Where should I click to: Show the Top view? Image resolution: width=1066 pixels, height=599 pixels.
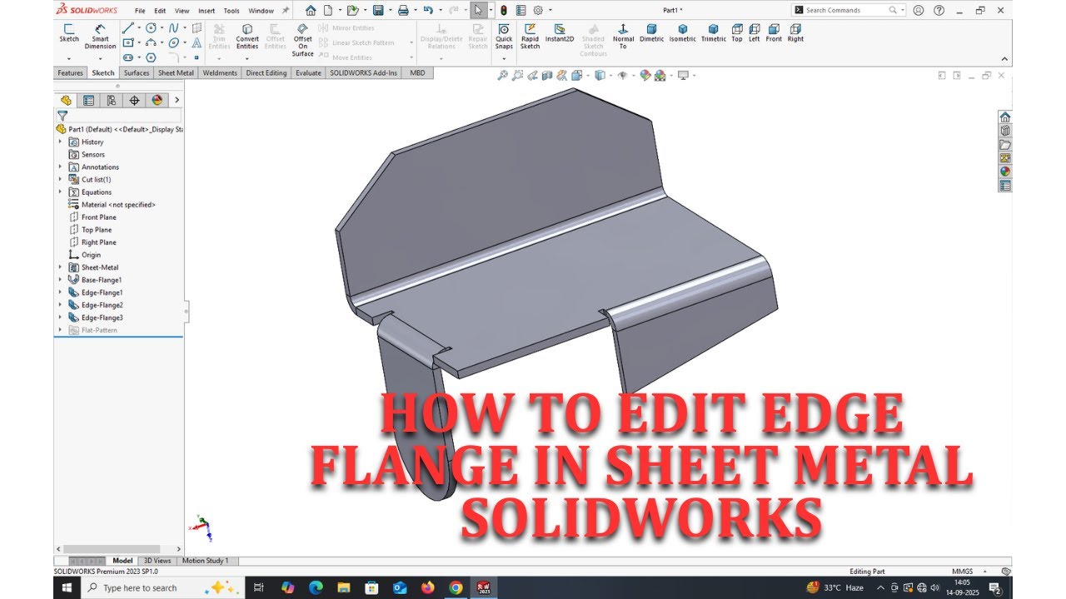(x=737, y=33)
